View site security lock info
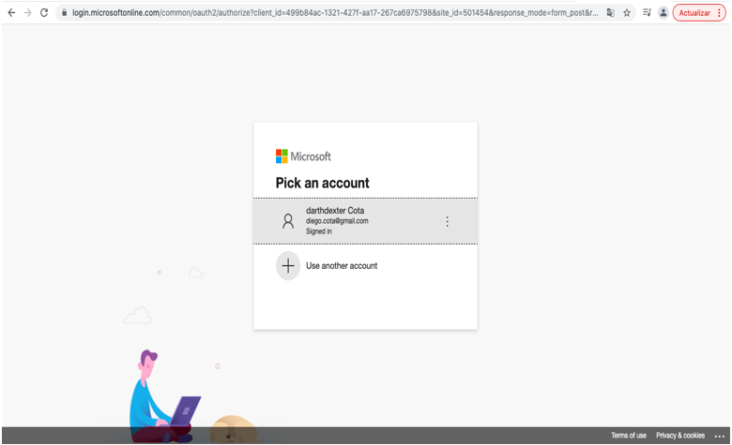 [65, 13]
